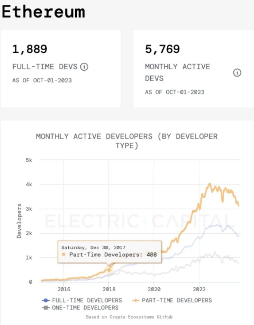The height and width of the screenshot is (325, 254).
Task: Click the info icon beside Full-Time Devs
Action: pos(84,67)
